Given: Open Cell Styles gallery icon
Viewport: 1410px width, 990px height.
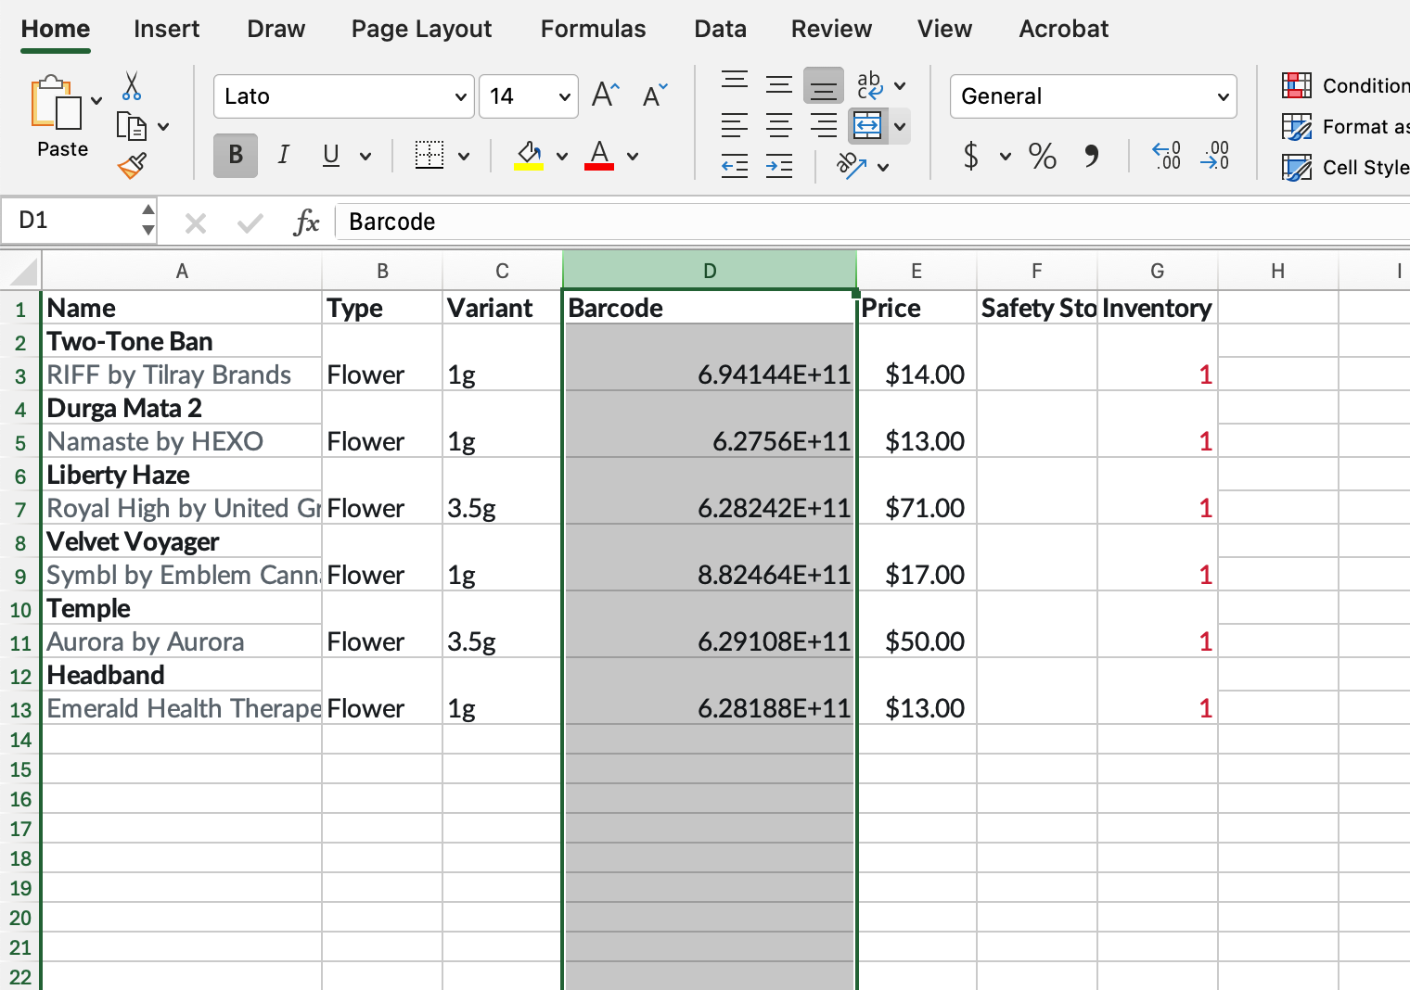Looking at the screenshot, I should (x=1297, y=167).
